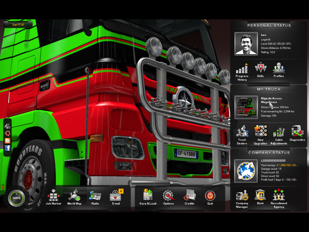
Task: Click the truck thumbnail in My Truck
Action: pos(246,107)
